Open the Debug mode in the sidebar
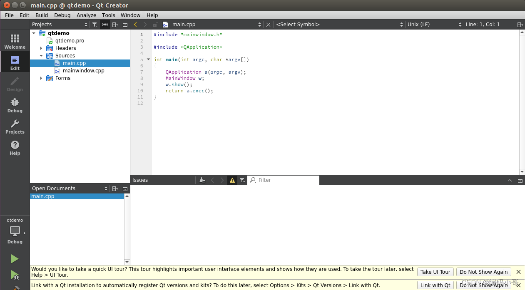 15,105
